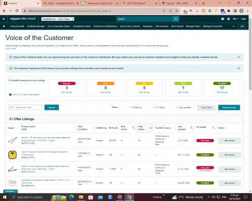Open the Help link in the header
Viewport: 252px width, 201px height.
243,19
